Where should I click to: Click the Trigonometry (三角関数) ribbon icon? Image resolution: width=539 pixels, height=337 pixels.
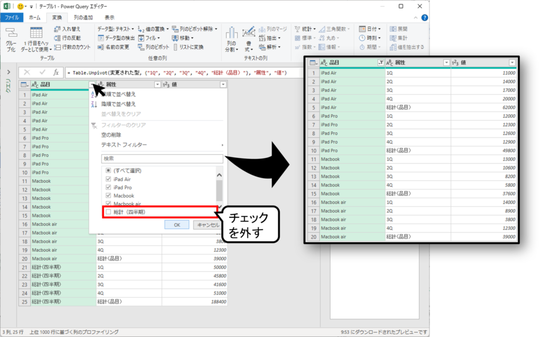[334, 29]
